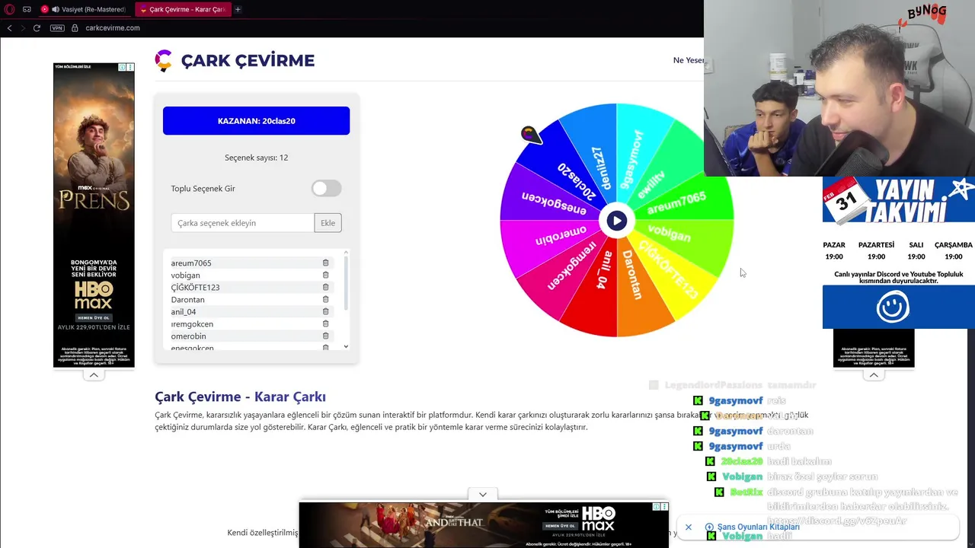This screenshot has width=975, height=548.
Task: Focus the 'Çarka seçenek ekleyin' input
Action: click(x=242, y=223)
